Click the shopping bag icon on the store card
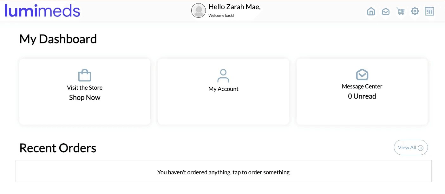Viewport: 445px width, 194px height. point(85,75)
